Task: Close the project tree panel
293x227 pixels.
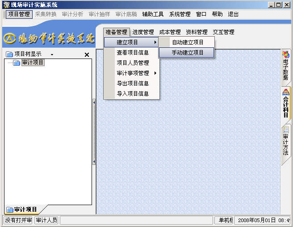Action: click(x=87, y=55)
